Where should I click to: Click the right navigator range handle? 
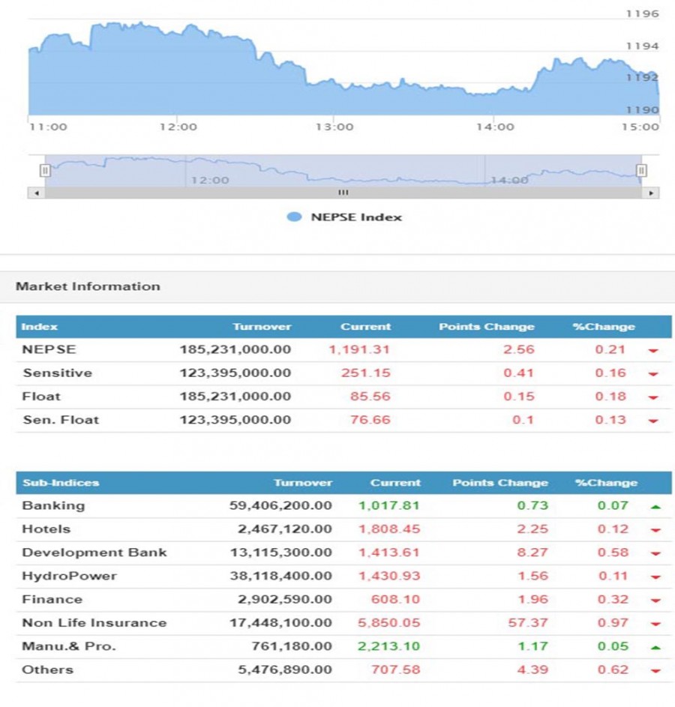click(640, 170)
